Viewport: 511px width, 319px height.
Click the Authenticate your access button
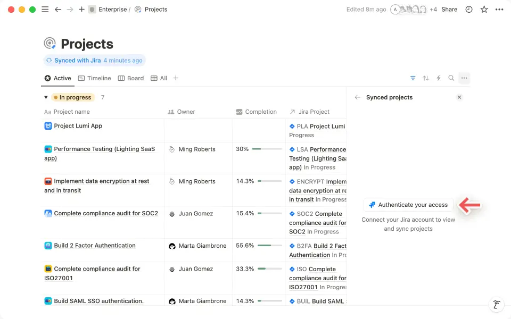click(x=408, y=205)
